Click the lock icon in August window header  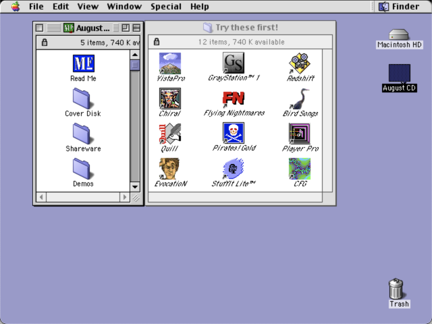coord(45,43)
